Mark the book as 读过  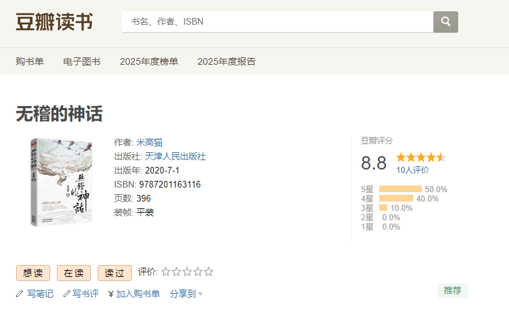pos(114,273)
